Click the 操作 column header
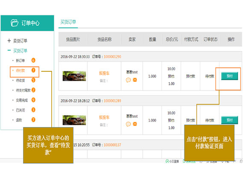This screenshot has height=170, width=243. (x=231, y=39)
